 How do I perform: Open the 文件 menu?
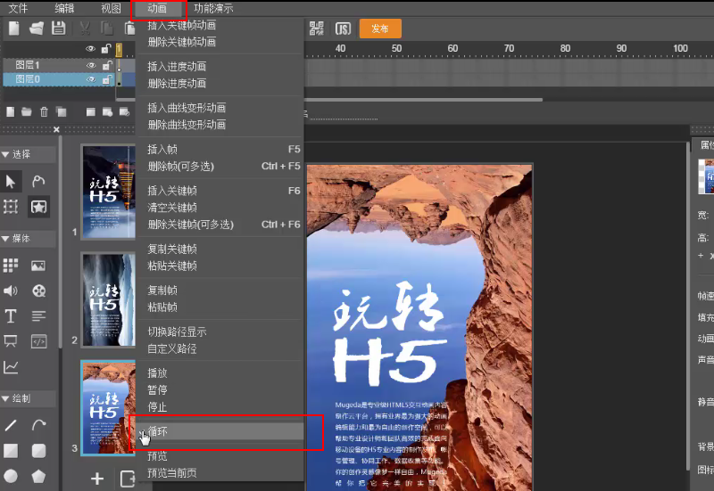click(x=18, y=8)
